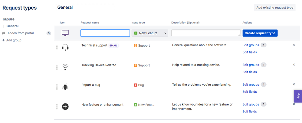Click the headset icon for Technical support
302x123 pixels.
pyautogui.click(x=65, y=48)
